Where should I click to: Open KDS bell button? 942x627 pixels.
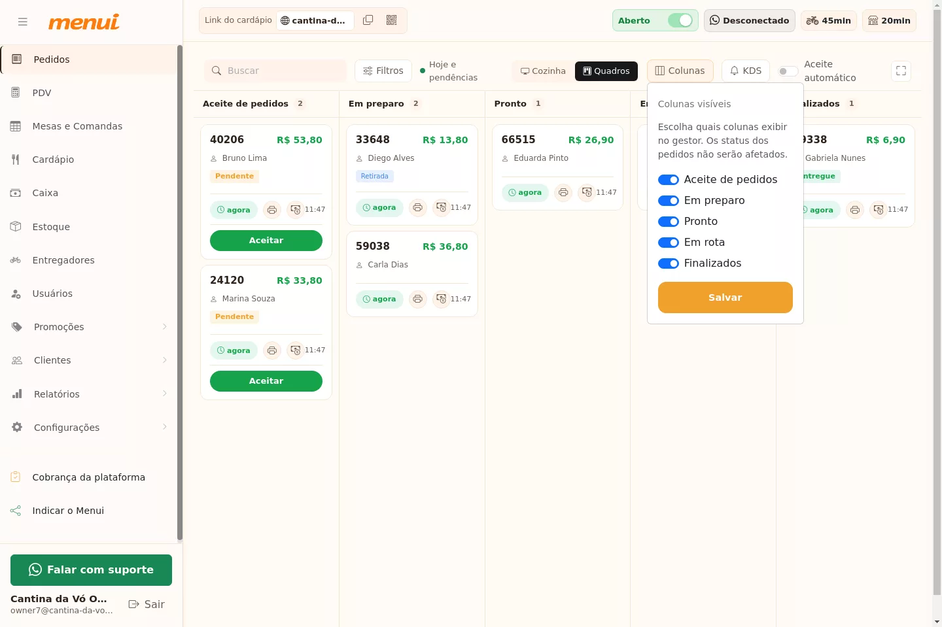(746, 71)
